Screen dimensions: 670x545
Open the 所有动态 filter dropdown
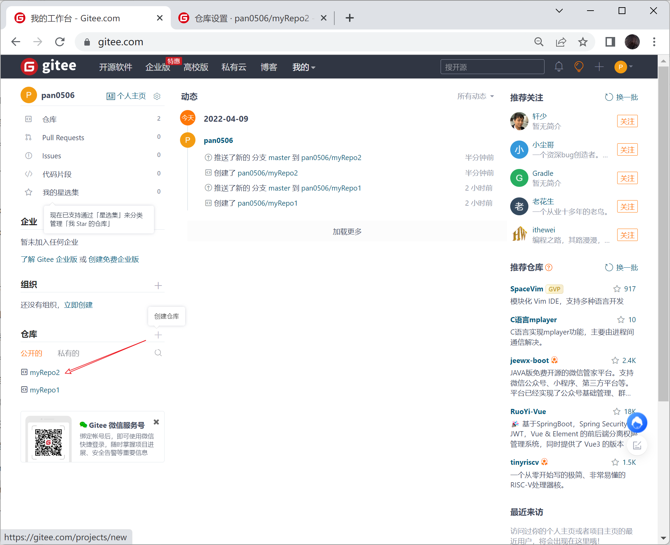(x=475, y=96)
